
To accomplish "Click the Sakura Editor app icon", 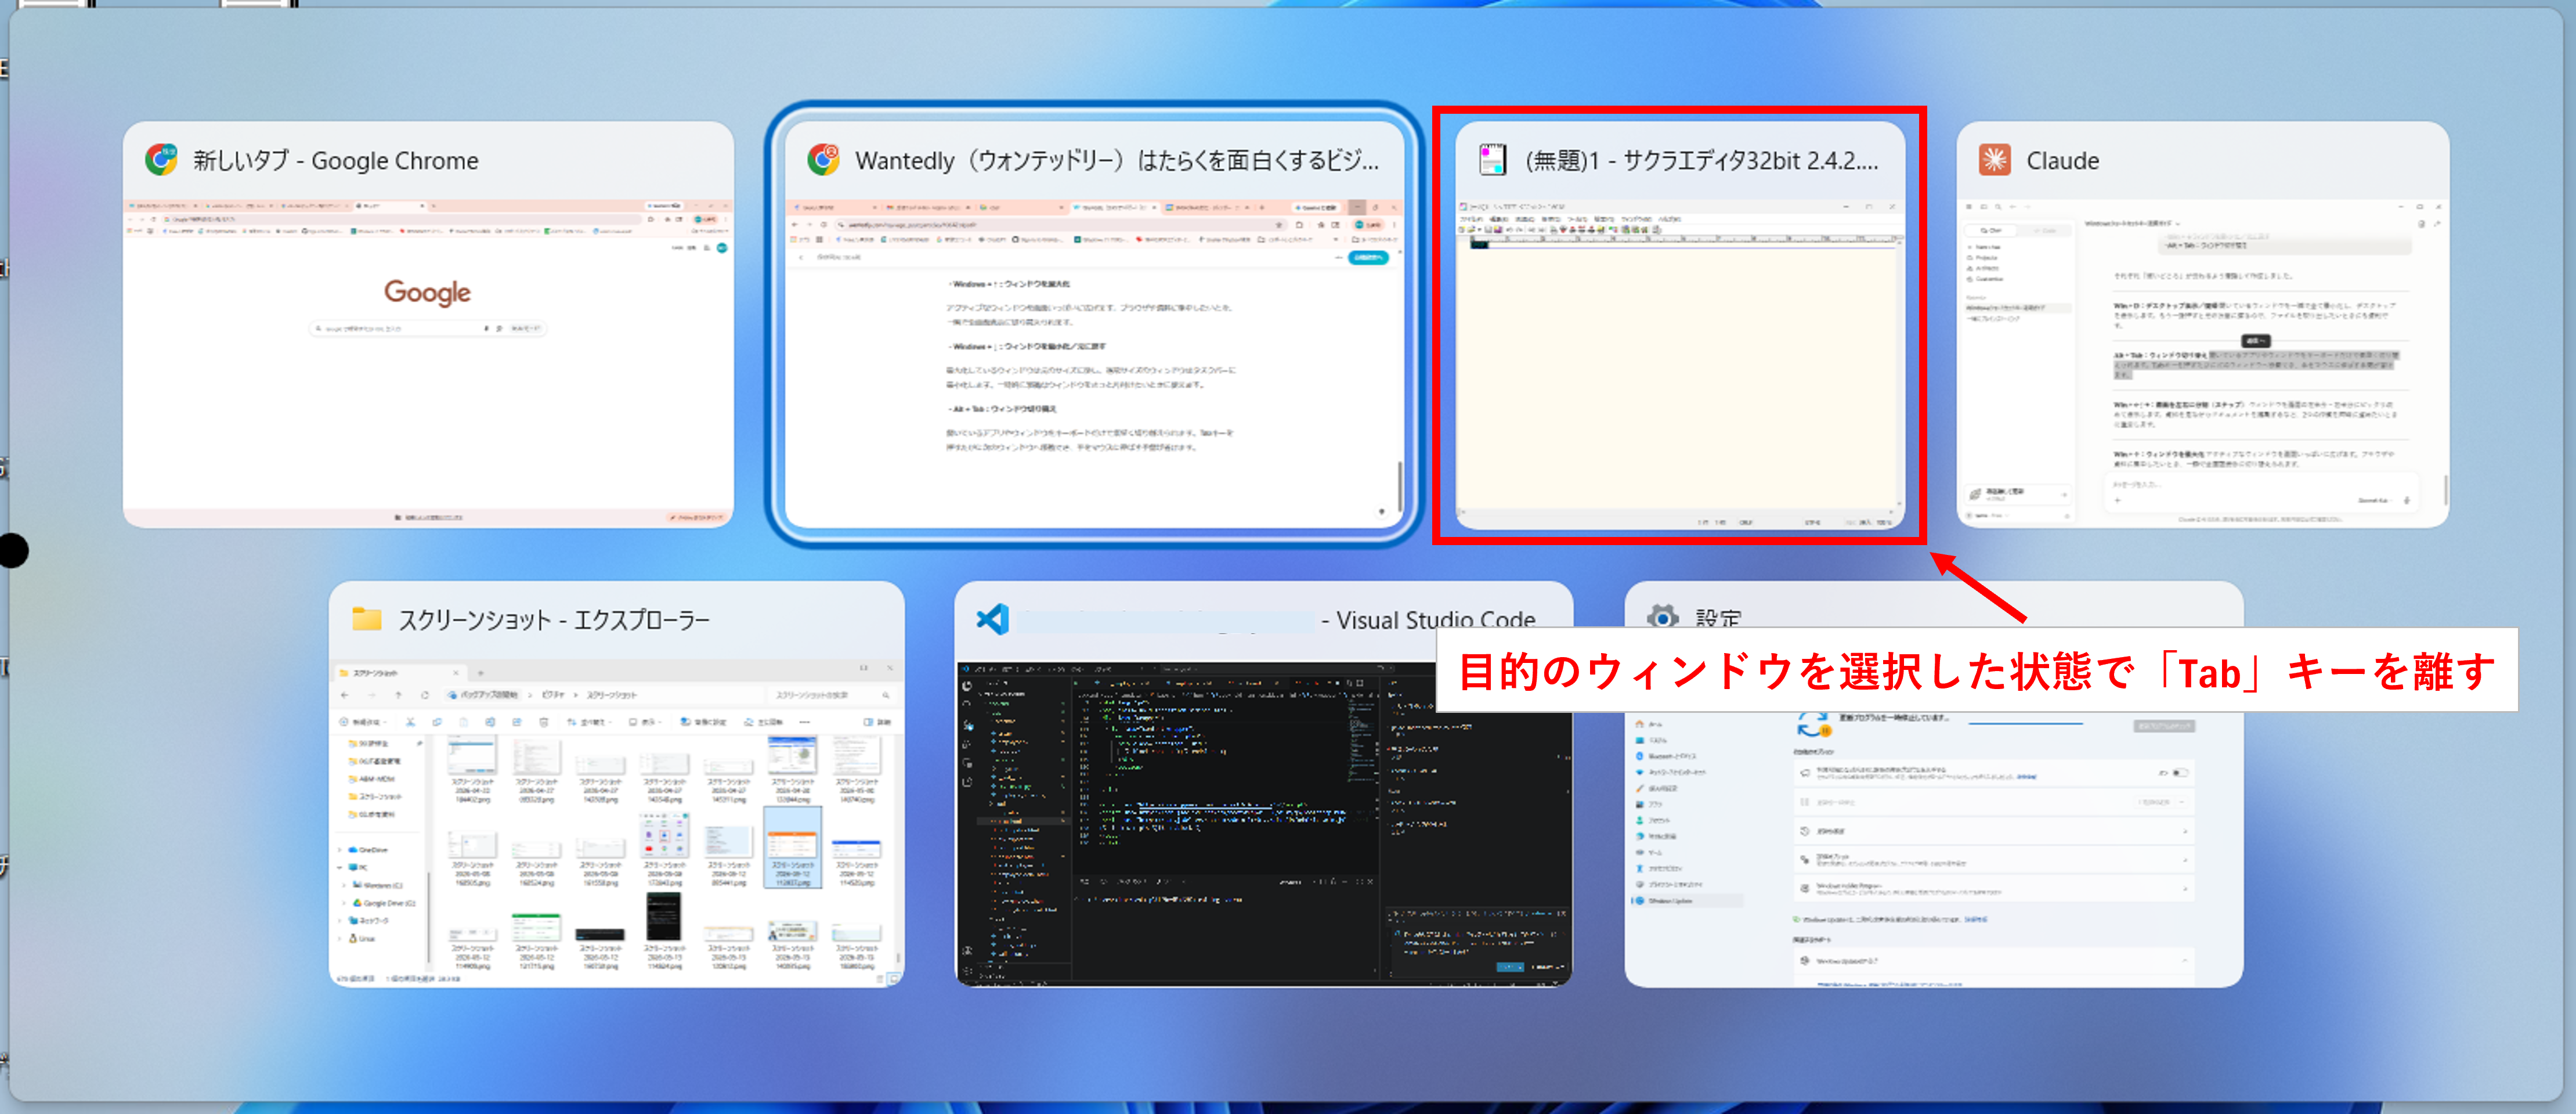I will click(x=1492, y=160).
